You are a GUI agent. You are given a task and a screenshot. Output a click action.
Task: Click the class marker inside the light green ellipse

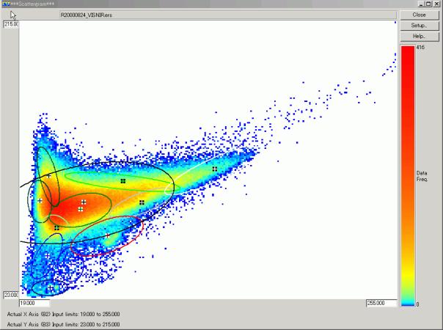[122, 180]
